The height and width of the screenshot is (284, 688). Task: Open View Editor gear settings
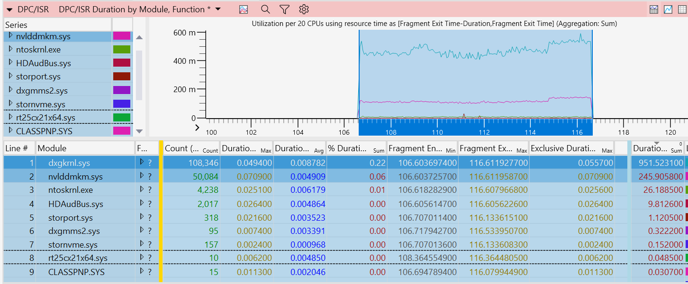(x=304, y=9)
